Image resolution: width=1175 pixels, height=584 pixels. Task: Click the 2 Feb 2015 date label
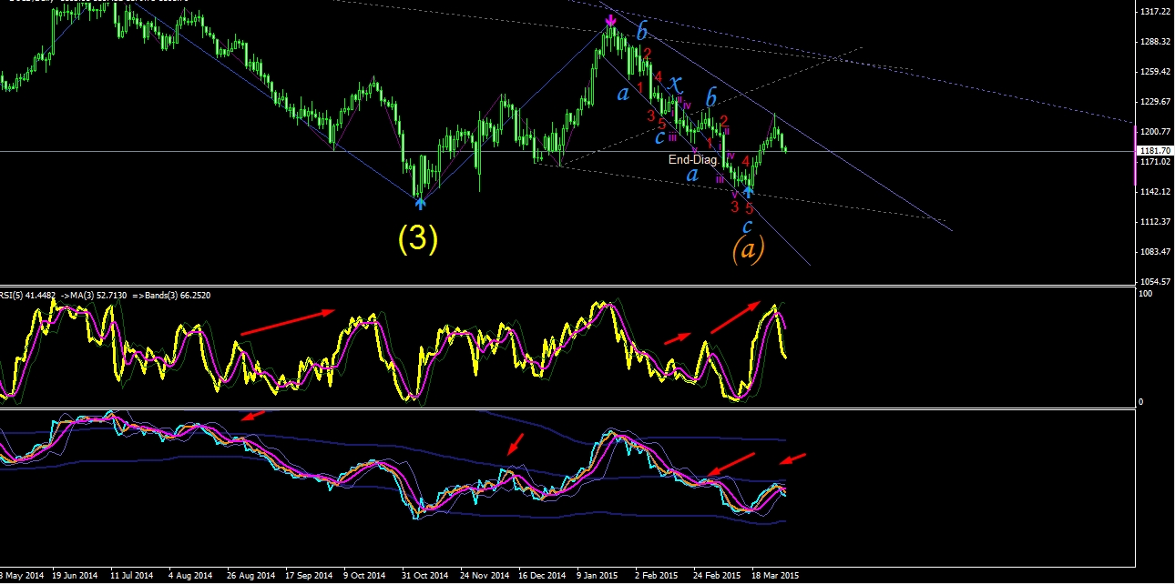coord(656,576)
